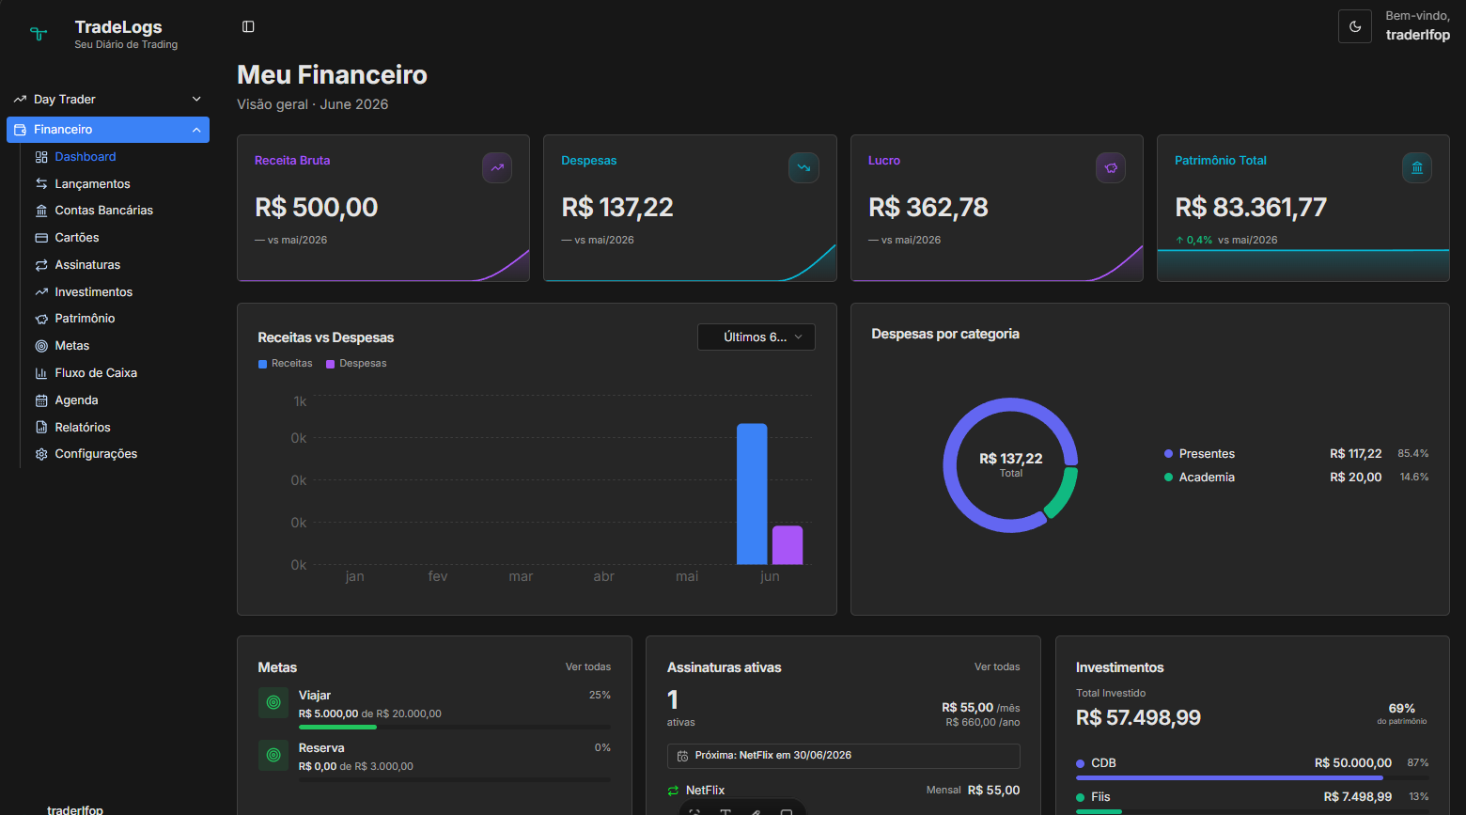Click the Total Investido R$ 57.498,99
This screenshot has height=815, width=1466.
click(x=1138, y=718)
